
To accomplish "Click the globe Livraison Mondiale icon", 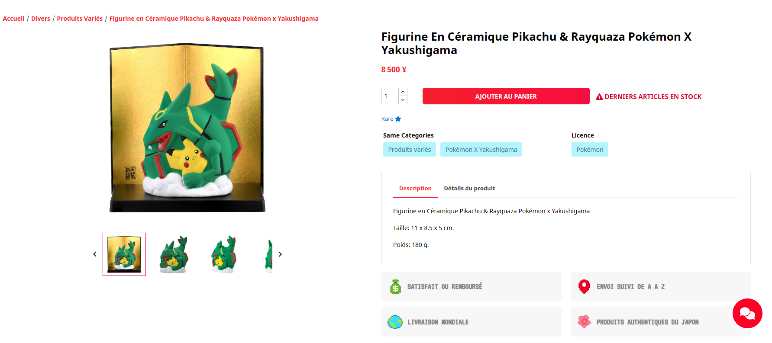I will point(395,322).
